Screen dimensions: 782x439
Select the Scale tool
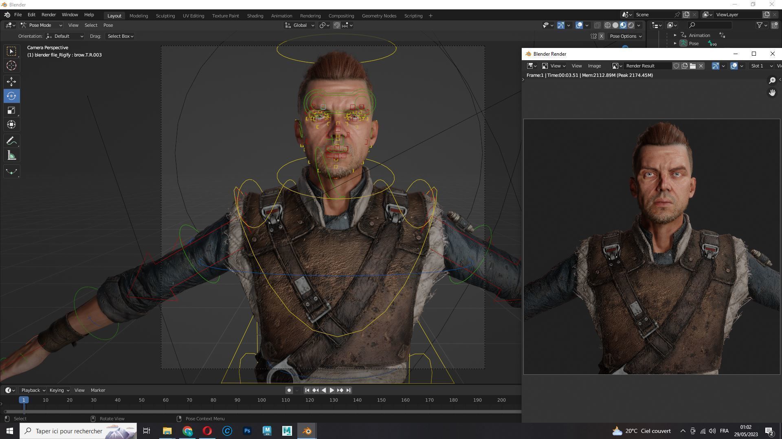pyautogui.click(x=11, y=110)
